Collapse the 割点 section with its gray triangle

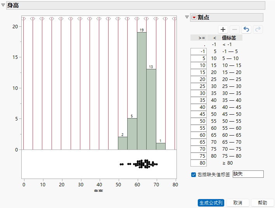(x=187, y=17)
